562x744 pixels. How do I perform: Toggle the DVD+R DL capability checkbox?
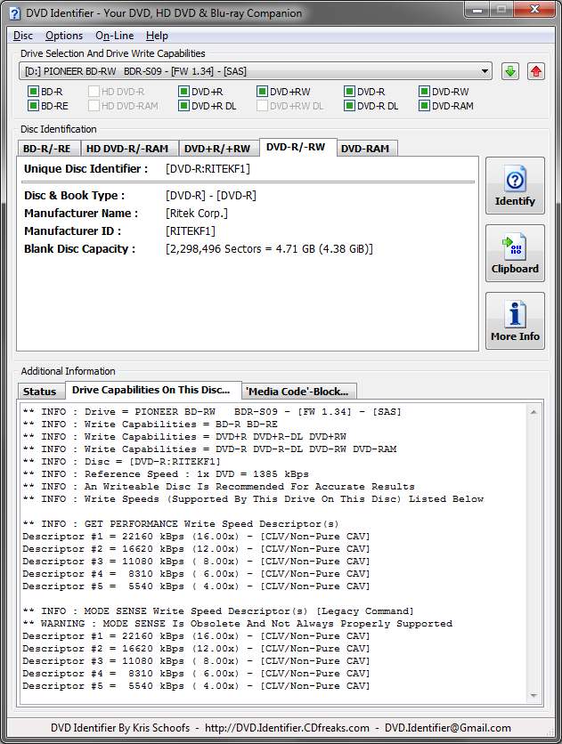pyautogui.click(x=183, y=106)
